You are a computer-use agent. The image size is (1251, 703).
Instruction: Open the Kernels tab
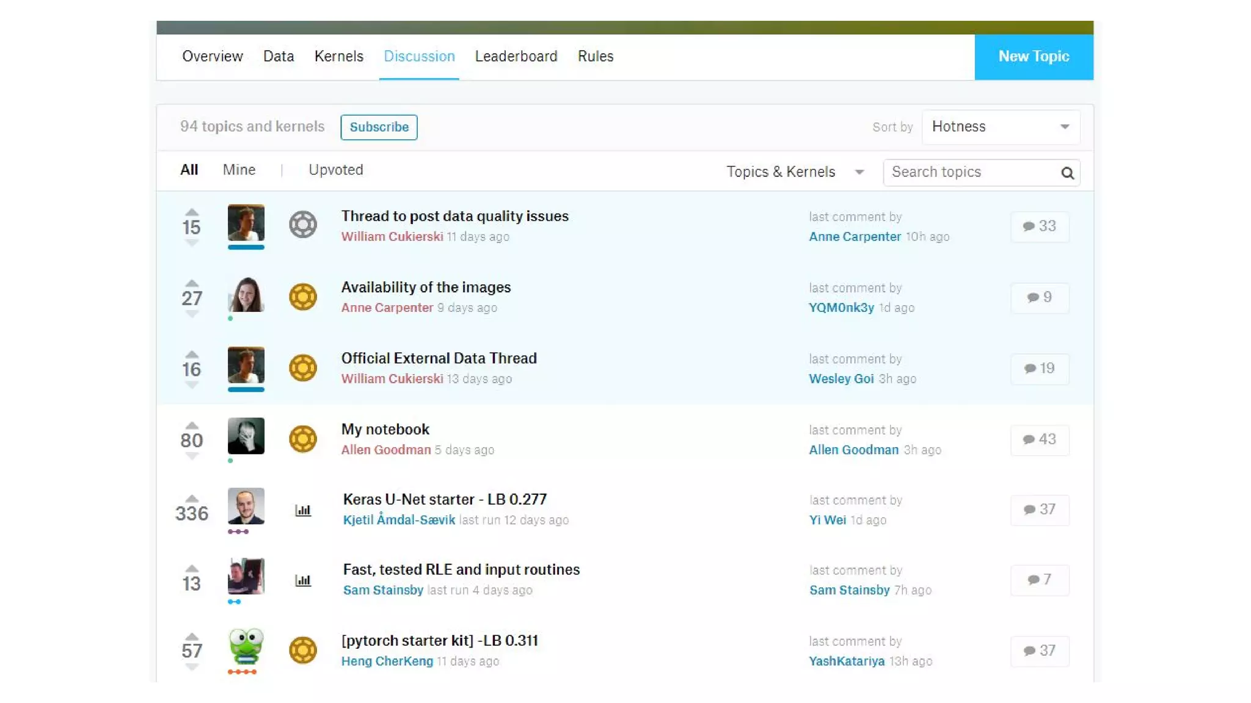pos(338,57)
